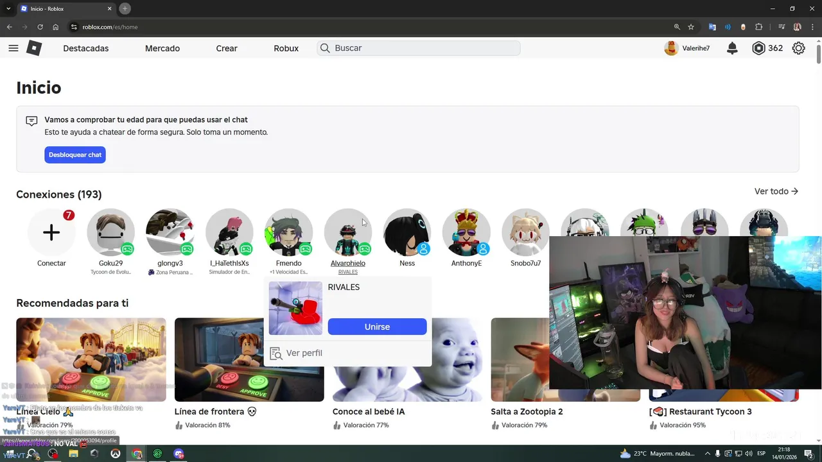This screenshot has height=462, width=822.
Task: Close the Inicio - Roblox tab
Action: pos(109,8)
